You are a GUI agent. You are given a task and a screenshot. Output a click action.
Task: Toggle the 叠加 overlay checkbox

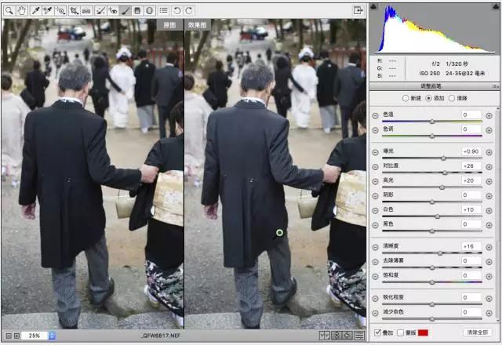pyautogui.click(x=377, y=332)
